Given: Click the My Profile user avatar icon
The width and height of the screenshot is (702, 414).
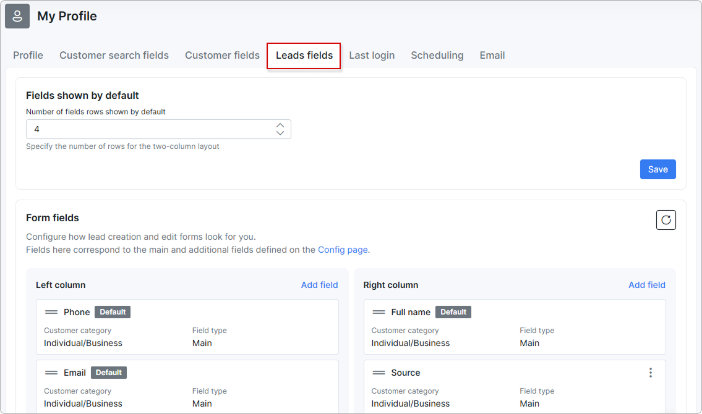Looking at the screenshot, I should pos(17,16).
